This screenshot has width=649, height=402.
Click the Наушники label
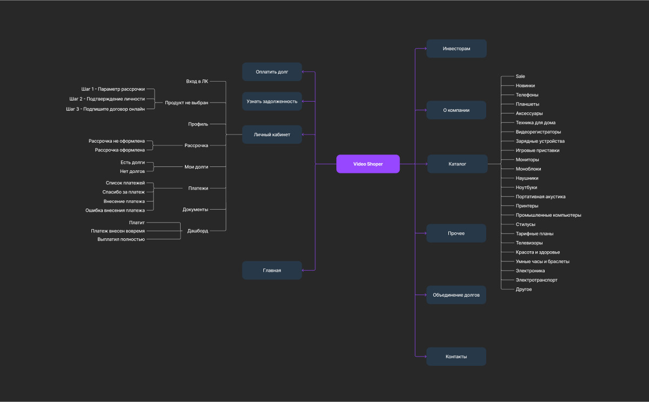[527, 178]
